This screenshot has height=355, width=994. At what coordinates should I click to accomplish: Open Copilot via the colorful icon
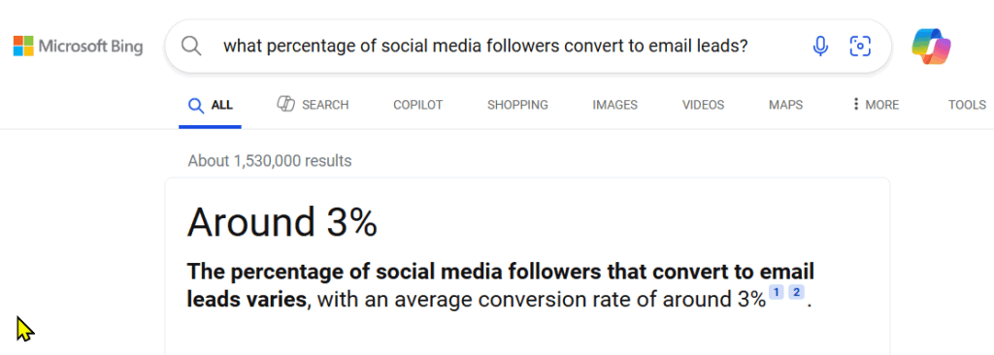pos(931,47)
